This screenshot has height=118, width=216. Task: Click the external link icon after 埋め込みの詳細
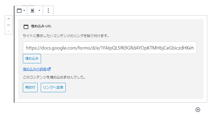(x=49, y=69)
